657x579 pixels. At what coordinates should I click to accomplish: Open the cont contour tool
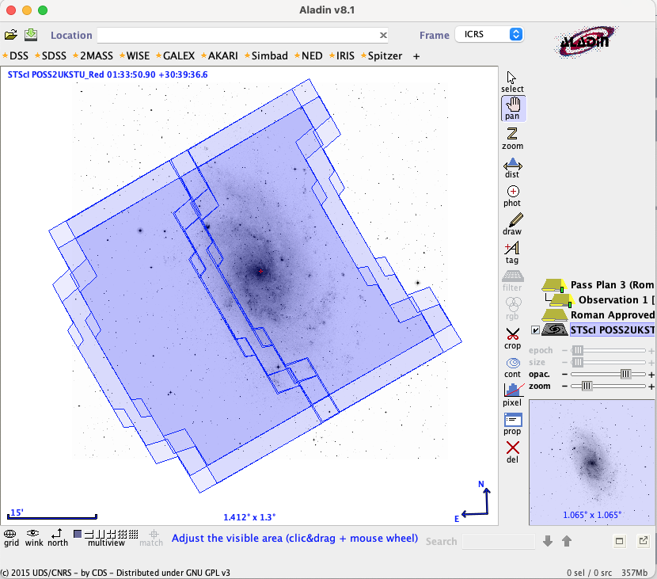pyautogui.click(x=512, y=365)
